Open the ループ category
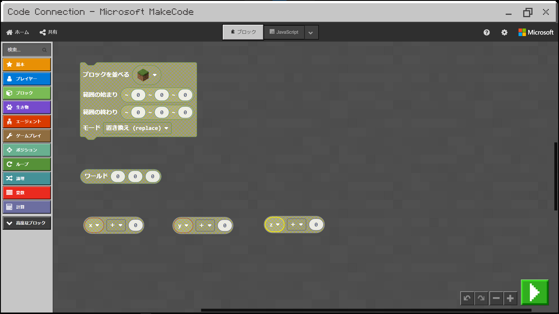Image resolution: width=559 pixels, height=314 pixels. pos(27,164)
